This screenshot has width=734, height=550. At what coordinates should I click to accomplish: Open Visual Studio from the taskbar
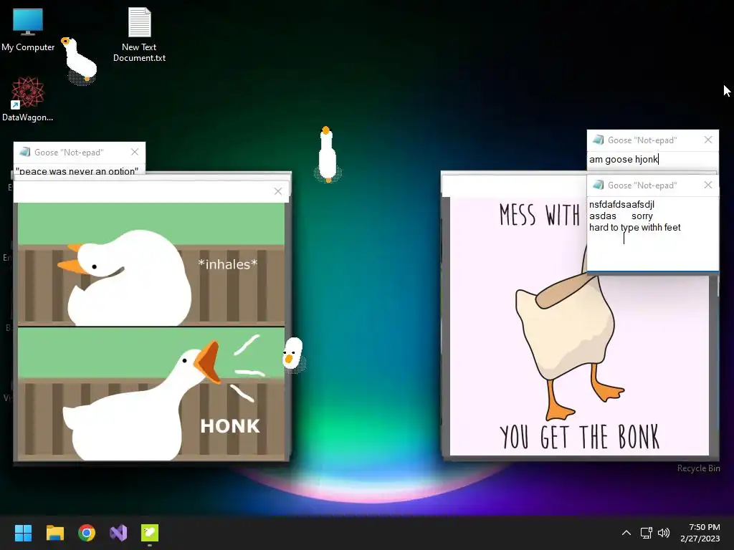click(x=118, y=533)
